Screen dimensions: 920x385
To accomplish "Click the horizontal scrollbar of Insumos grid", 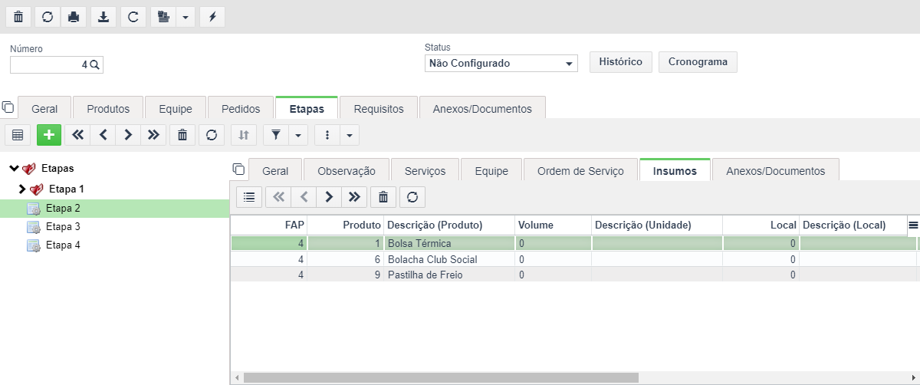I will (441, 378).
